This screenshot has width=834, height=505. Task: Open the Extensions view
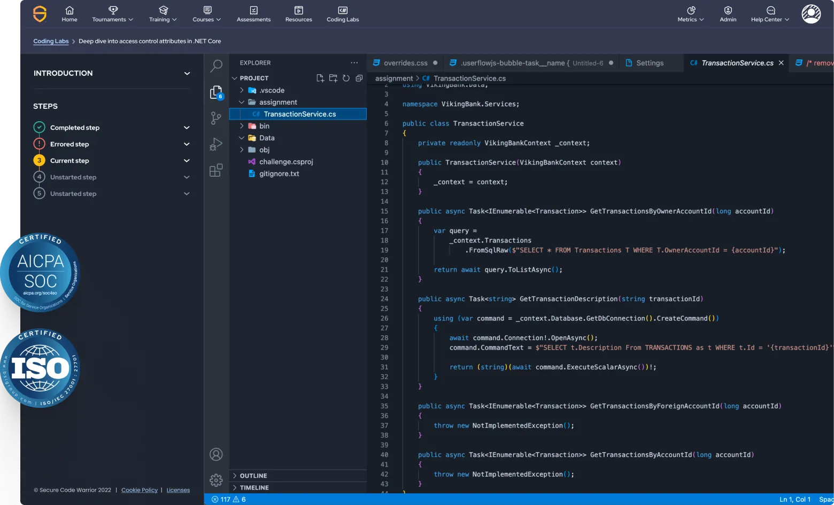[x=216, y=170]
